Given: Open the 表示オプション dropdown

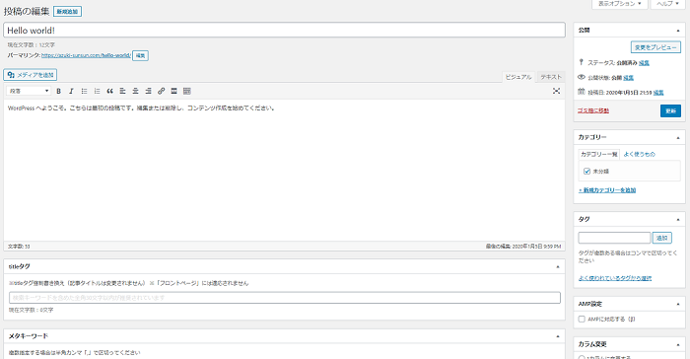Looking at the screenshot, I should point(620,4).
